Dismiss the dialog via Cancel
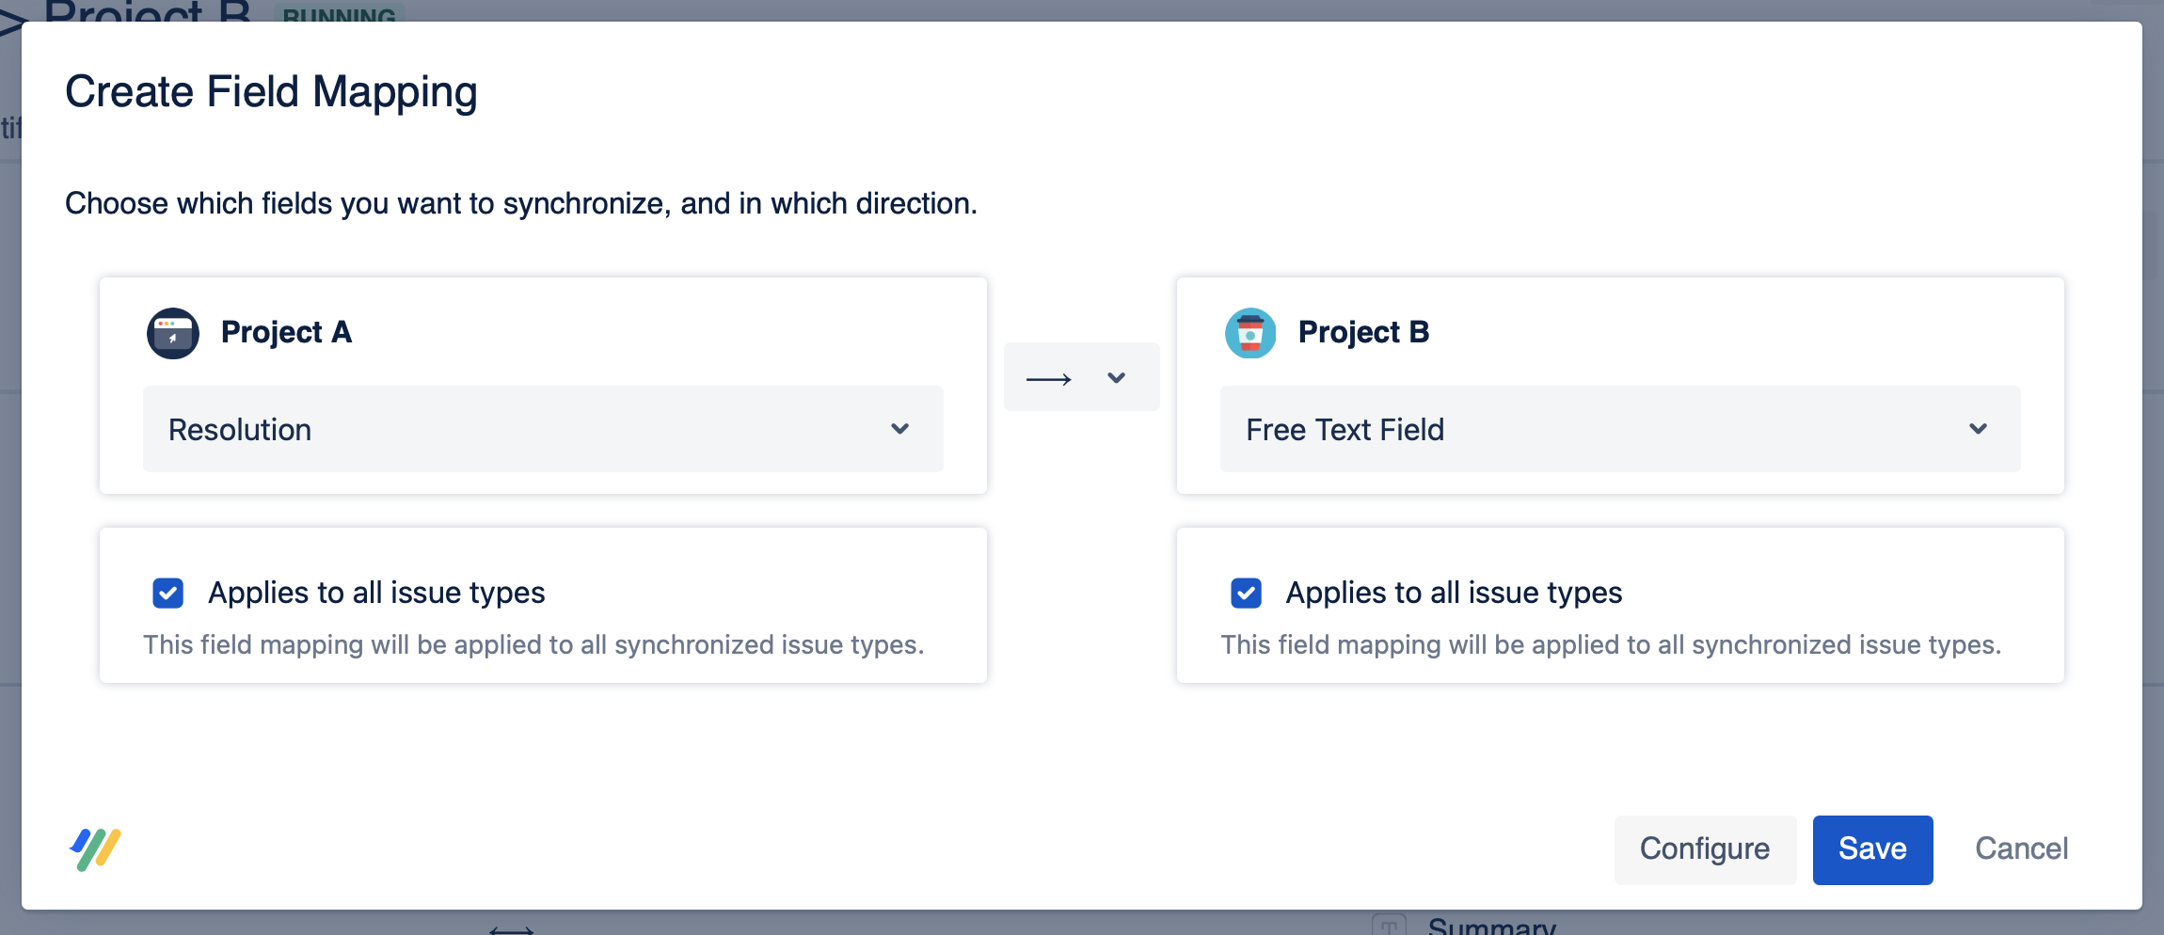Image resolution: width=2164 pixels, height=935 pixels. coord(2020,848)
